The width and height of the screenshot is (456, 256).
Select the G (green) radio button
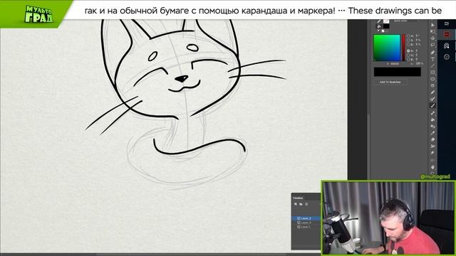tap(408, 55)
